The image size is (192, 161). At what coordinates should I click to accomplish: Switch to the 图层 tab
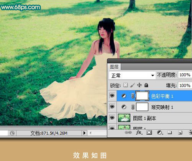(x=114, y=67)
